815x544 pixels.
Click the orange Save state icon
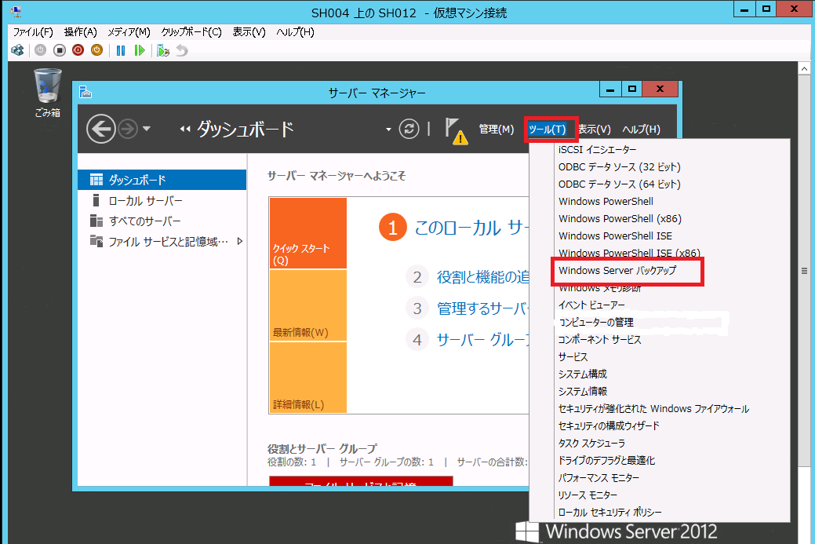[x=96, y=50]
